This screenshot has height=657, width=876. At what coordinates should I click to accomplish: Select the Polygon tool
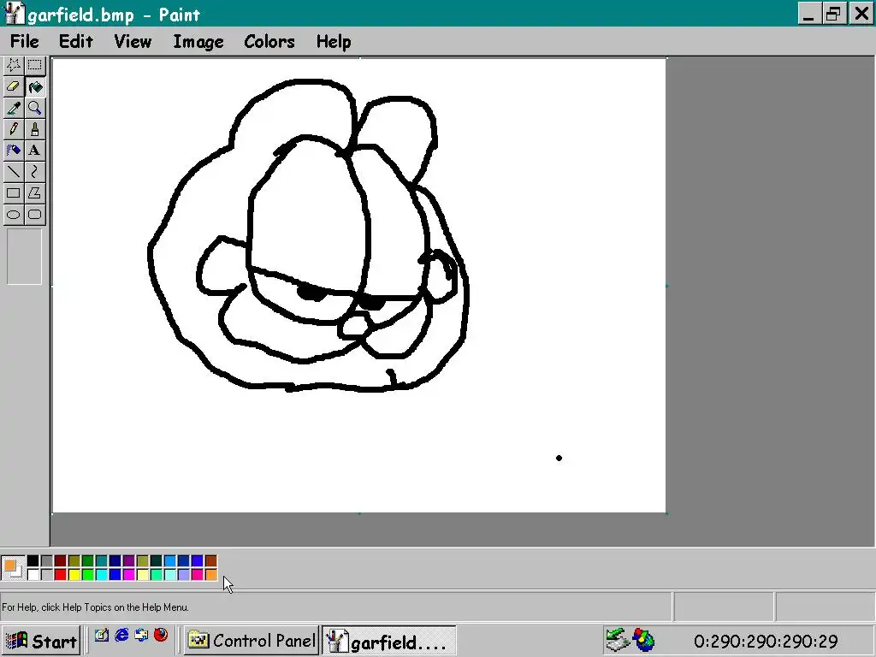click(x=34, y=193)
